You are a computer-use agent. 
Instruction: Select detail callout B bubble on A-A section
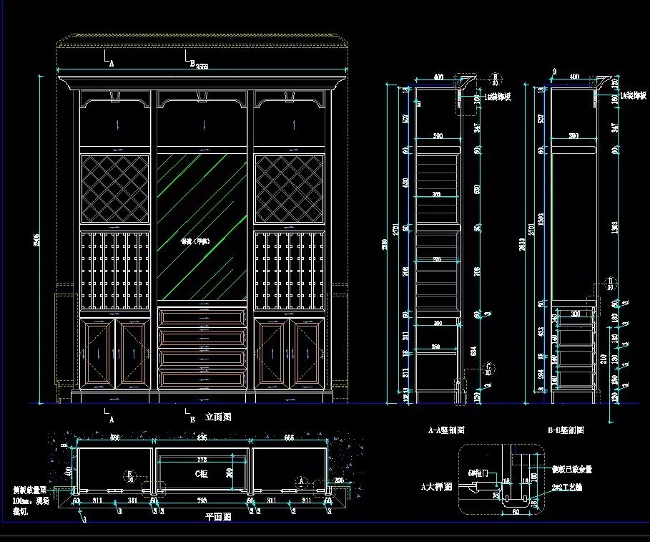click(495, 79)
